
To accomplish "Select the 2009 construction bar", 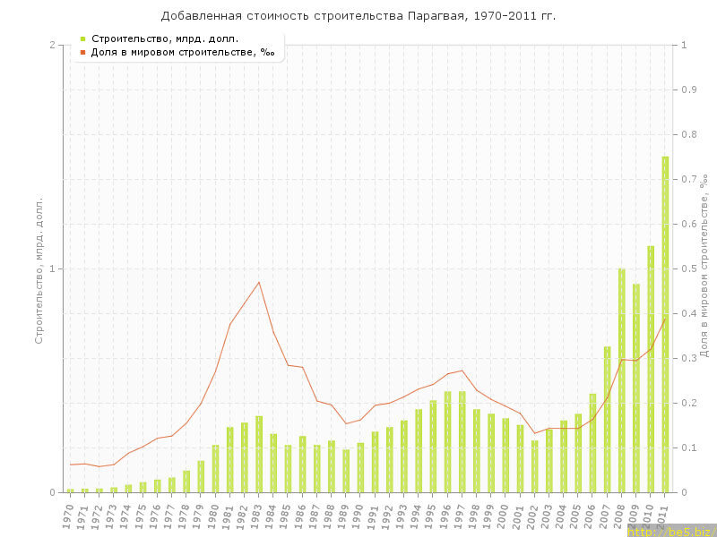I will [636, 388].
